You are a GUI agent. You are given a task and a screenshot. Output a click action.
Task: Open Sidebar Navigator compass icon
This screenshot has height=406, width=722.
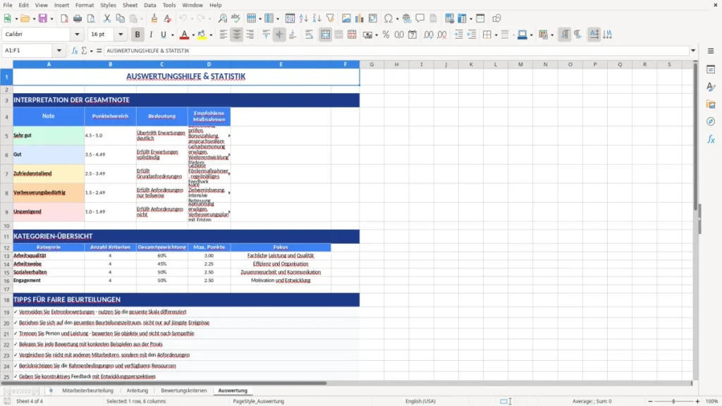point(711,121)
